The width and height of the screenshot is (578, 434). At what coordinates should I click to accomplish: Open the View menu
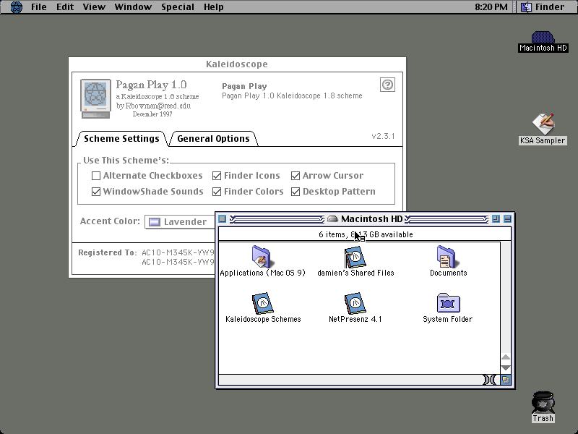94,7
